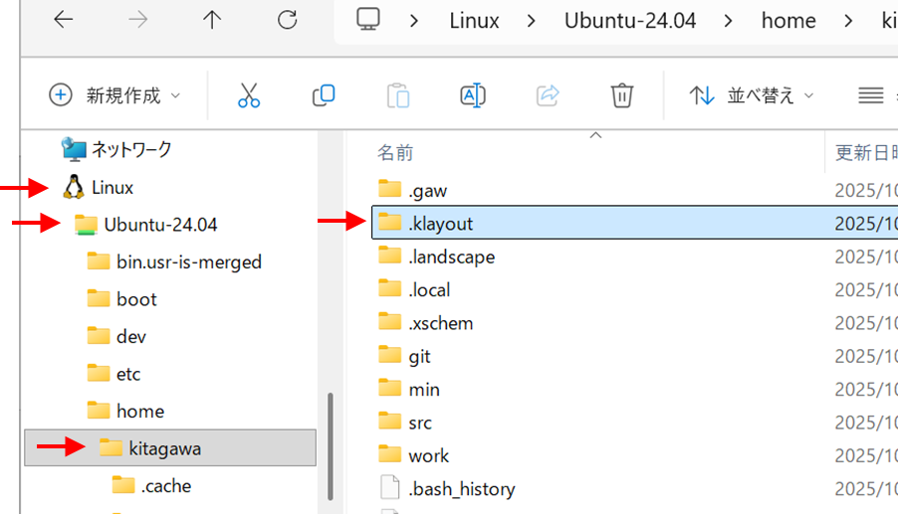Viewport: 898px width, 514px height.
Task: Click the PC monitor icon in address bar
Action: [368, 20]
